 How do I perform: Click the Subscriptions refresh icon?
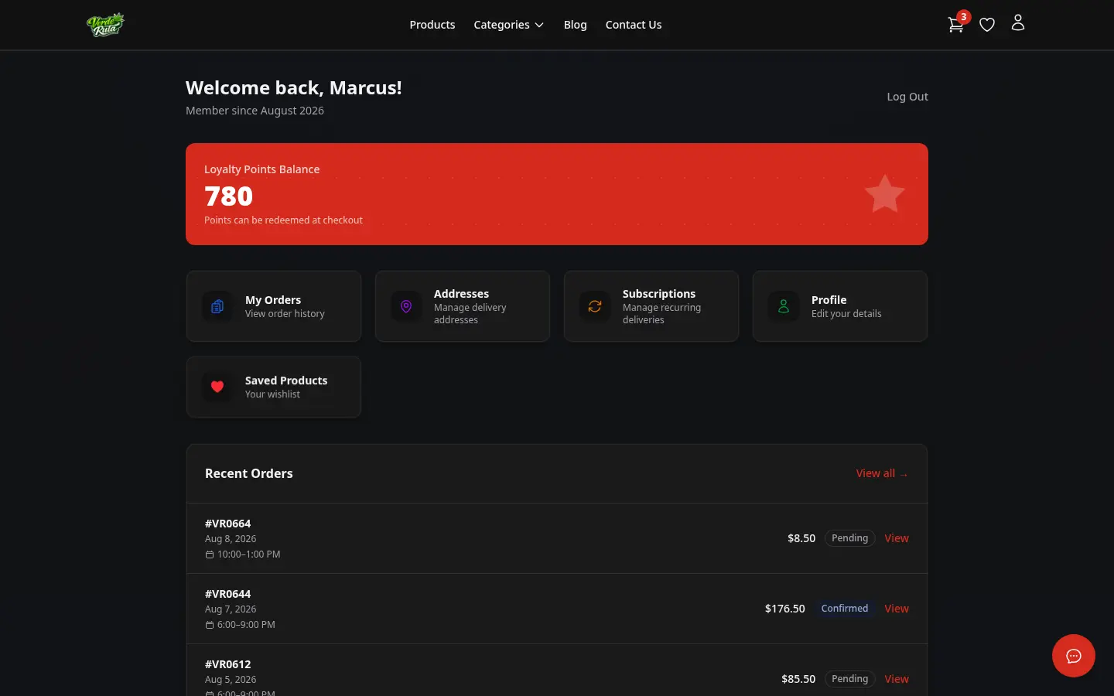[595, 306]
